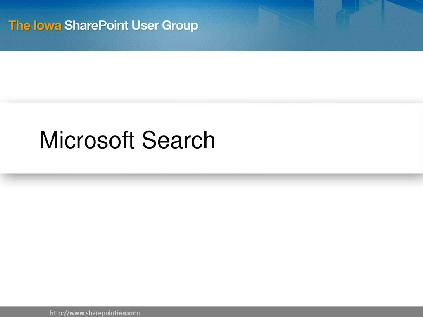
Task: Click the word 'The' in the header
Action: (19, 25)
